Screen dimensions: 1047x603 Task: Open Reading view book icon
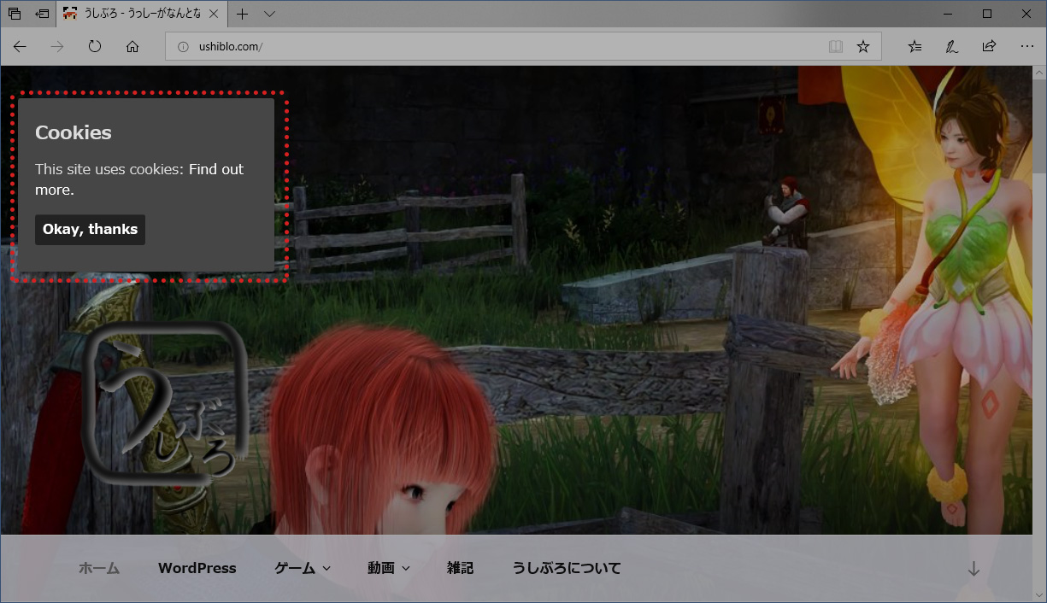pos(835,46)
